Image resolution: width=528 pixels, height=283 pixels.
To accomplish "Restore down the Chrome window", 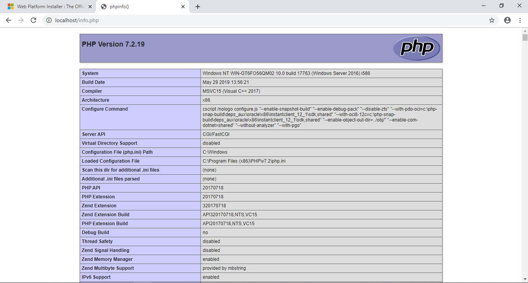I will [502, 5].
